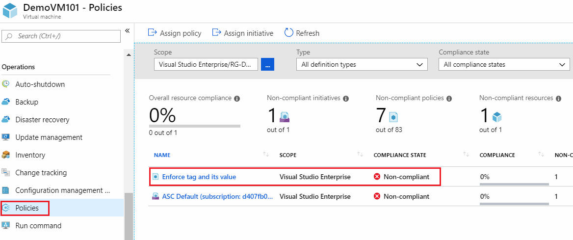Open the ASC Default subscription link
Screen dimensions: 573x240
click(217, 196)
